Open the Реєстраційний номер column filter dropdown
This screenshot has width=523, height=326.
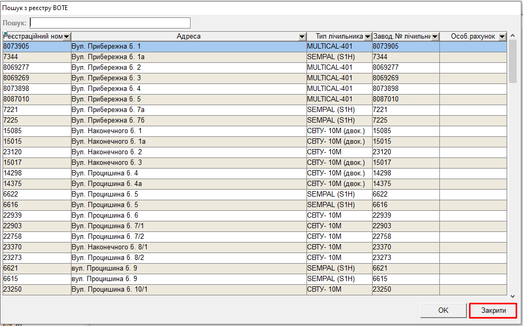67,36
